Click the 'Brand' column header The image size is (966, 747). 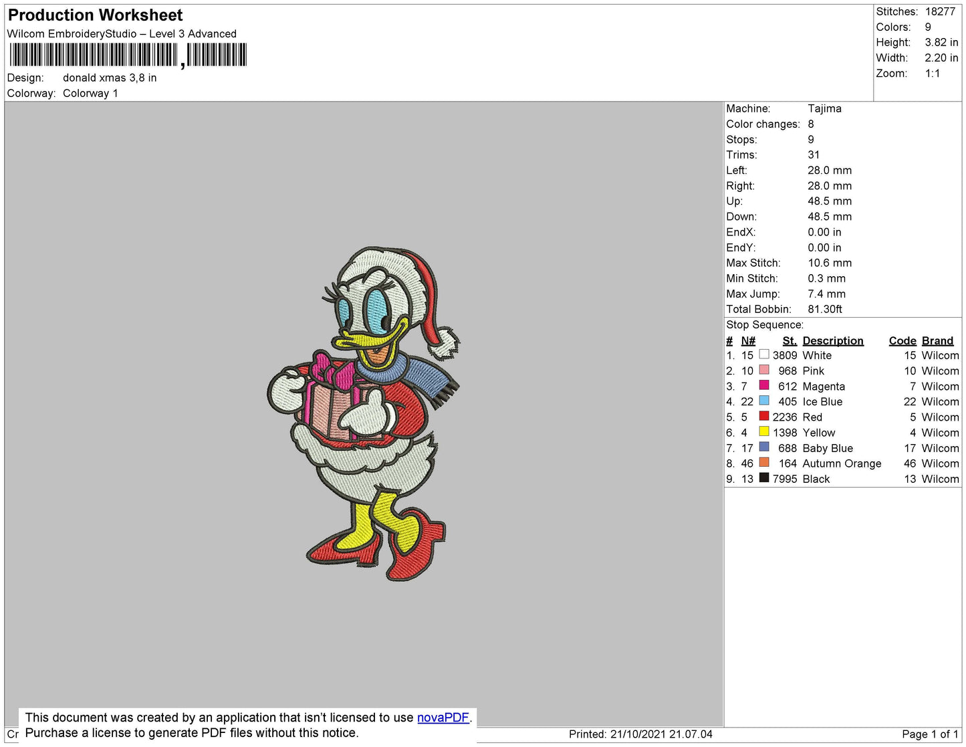click(937, 341)
